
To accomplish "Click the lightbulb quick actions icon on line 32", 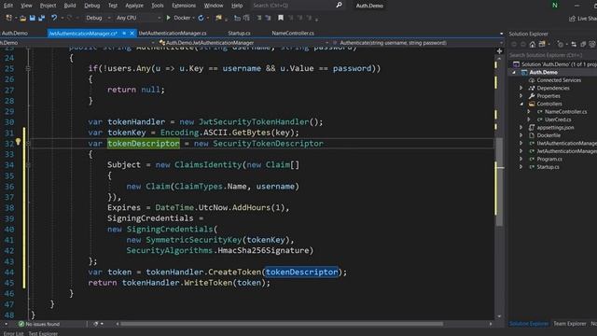I will point(18,143).
